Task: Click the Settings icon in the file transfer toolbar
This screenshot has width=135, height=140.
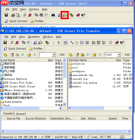Action: pyautogui.click(x=47, y=43)
